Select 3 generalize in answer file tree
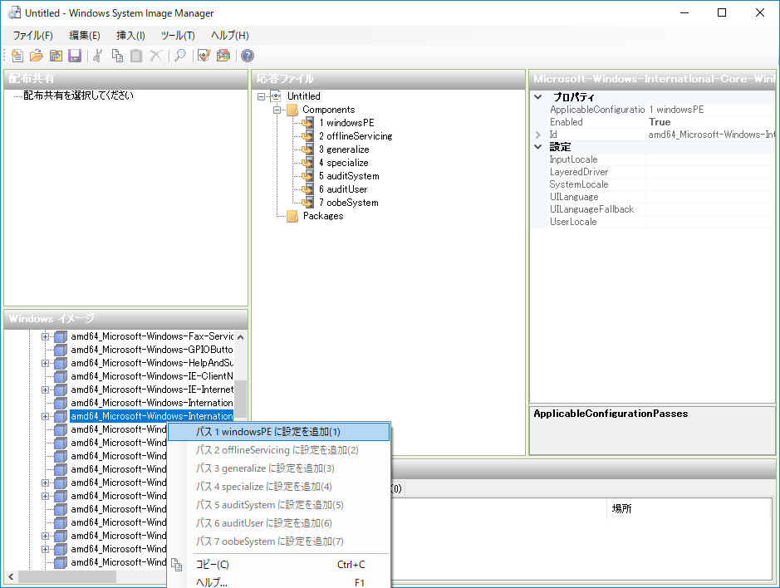This screenshot has width=780, height=588. click(x=344, y=149)
